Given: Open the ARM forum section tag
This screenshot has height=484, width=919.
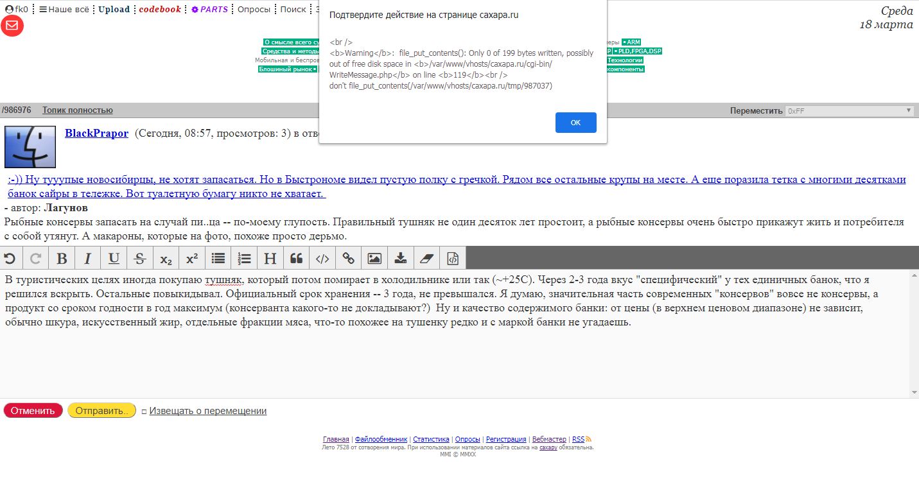Looking at the screenshot, I should click(631, 42).
